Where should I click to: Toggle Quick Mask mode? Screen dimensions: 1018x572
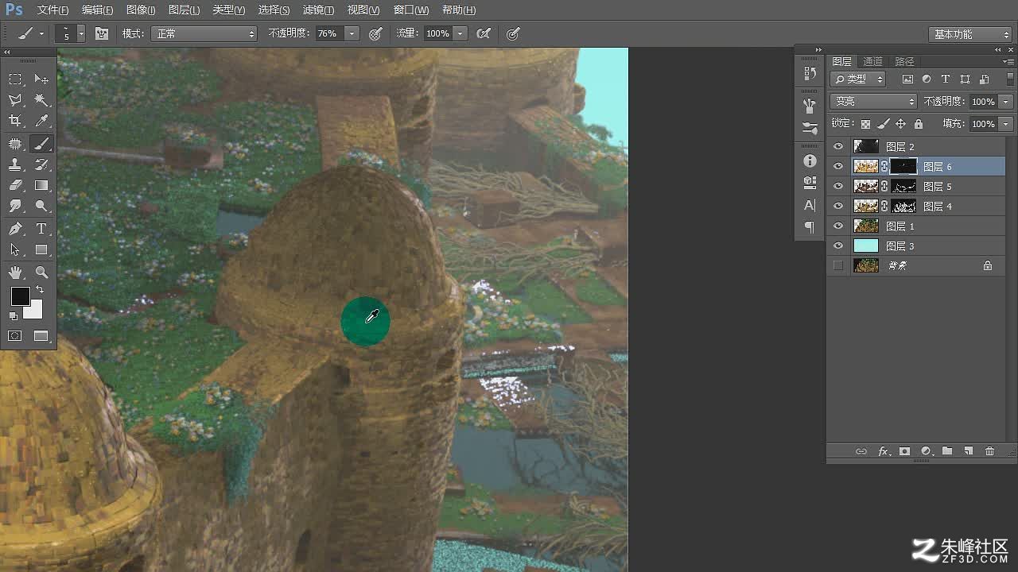[x=15, y=336]
